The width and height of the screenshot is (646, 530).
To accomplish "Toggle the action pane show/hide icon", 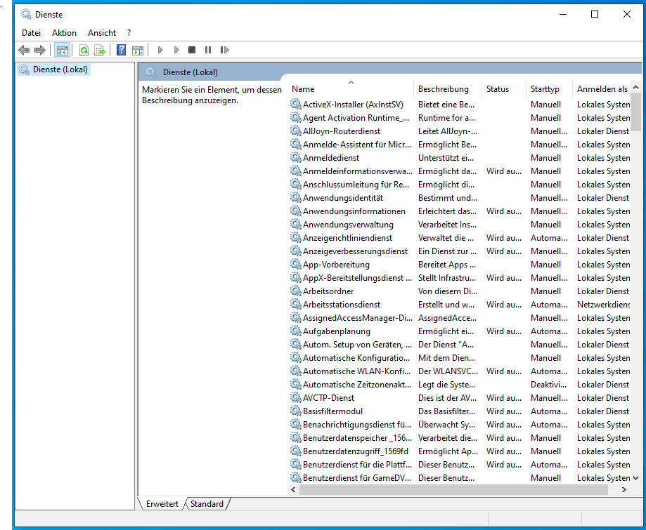I will (x=138, y=50).
